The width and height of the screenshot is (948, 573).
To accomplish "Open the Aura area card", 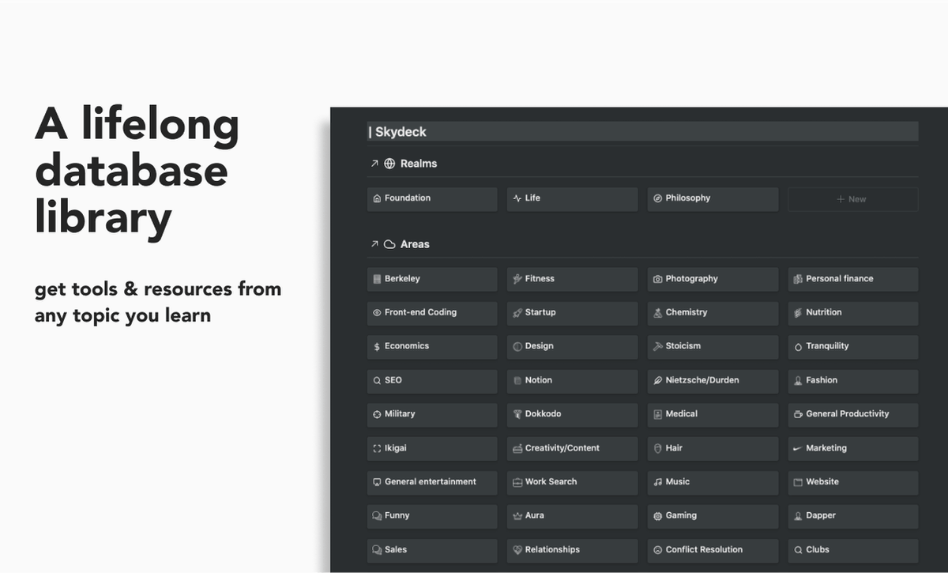I will tap(572, 516).
